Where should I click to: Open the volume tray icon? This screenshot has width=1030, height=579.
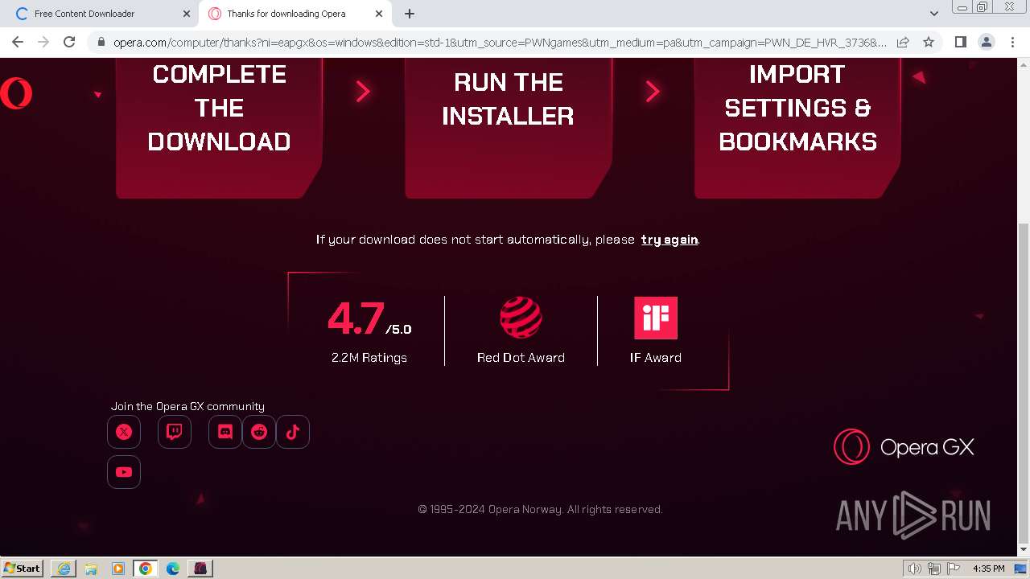point(914,569)
